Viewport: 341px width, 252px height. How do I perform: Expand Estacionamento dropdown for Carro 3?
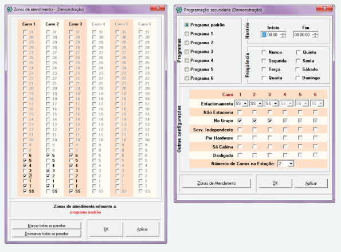point(275,103)
